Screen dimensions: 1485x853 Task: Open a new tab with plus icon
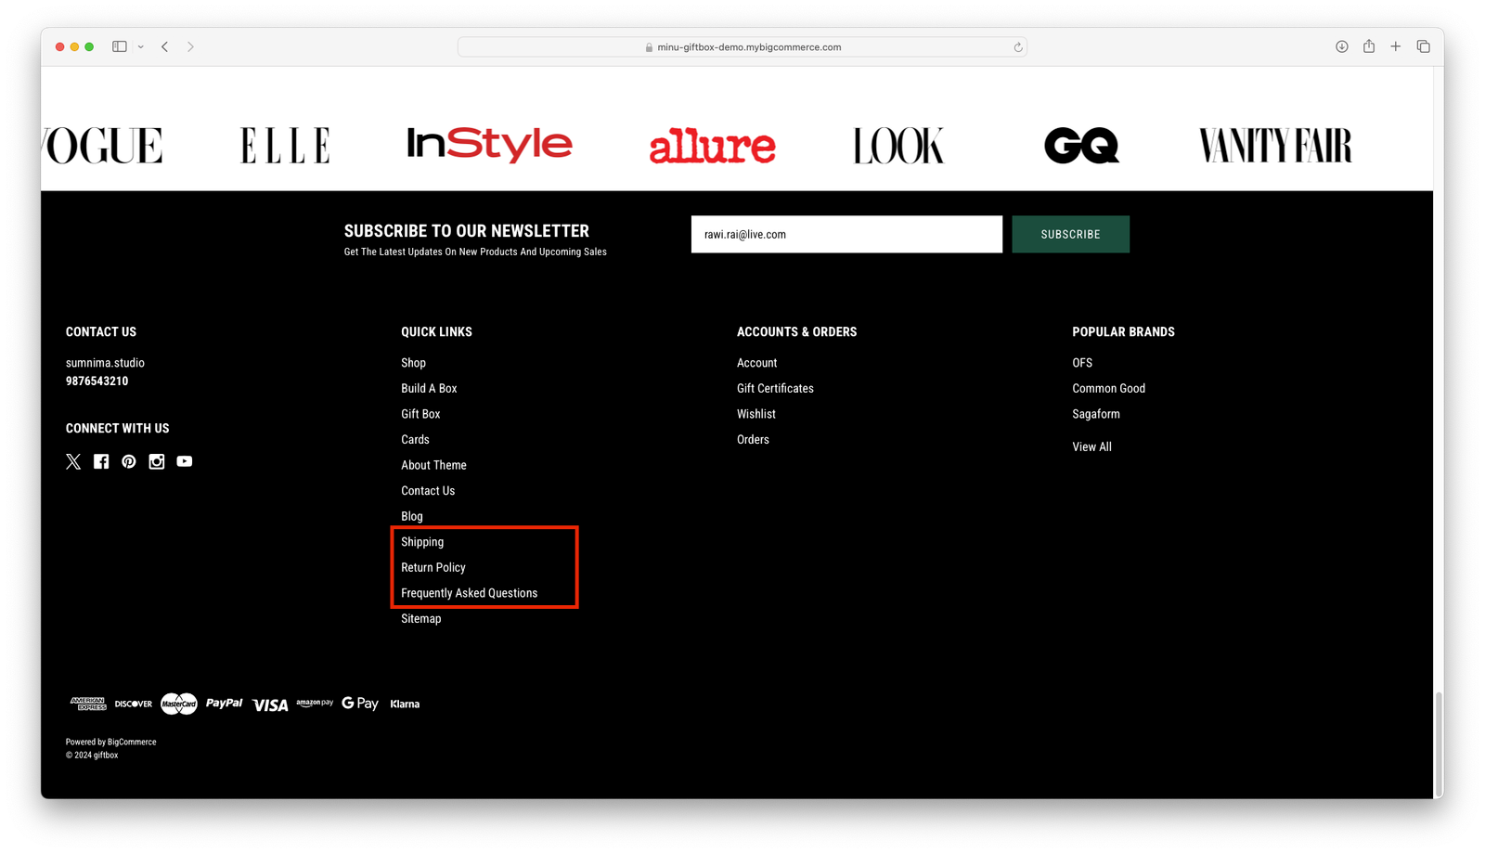pos(1396,46)
